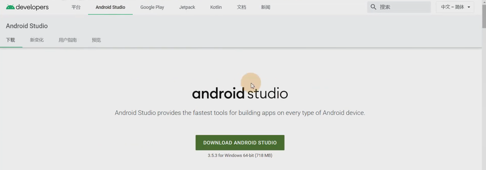Expand the 中文 – 简体 language dropdown

455,7
